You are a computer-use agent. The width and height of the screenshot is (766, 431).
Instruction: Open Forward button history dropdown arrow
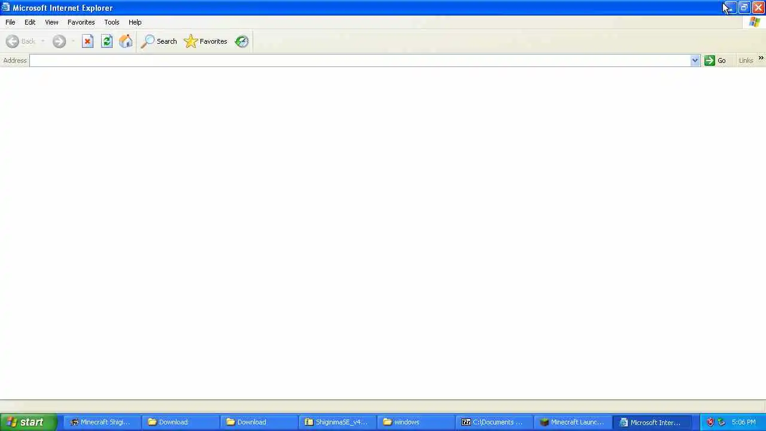[x=73, y=41]
